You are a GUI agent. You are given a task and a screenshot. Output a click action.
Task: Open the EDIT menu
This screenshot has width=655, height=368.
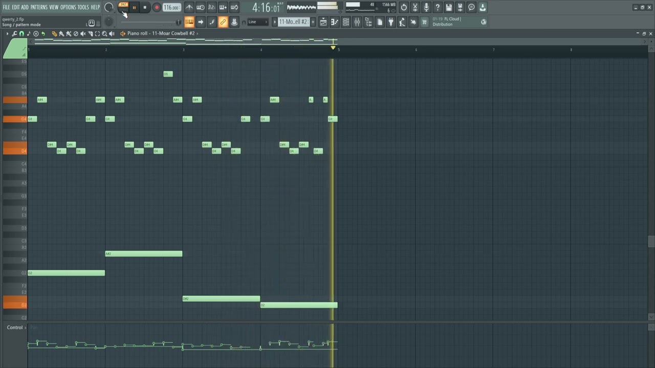pos(16,7)
